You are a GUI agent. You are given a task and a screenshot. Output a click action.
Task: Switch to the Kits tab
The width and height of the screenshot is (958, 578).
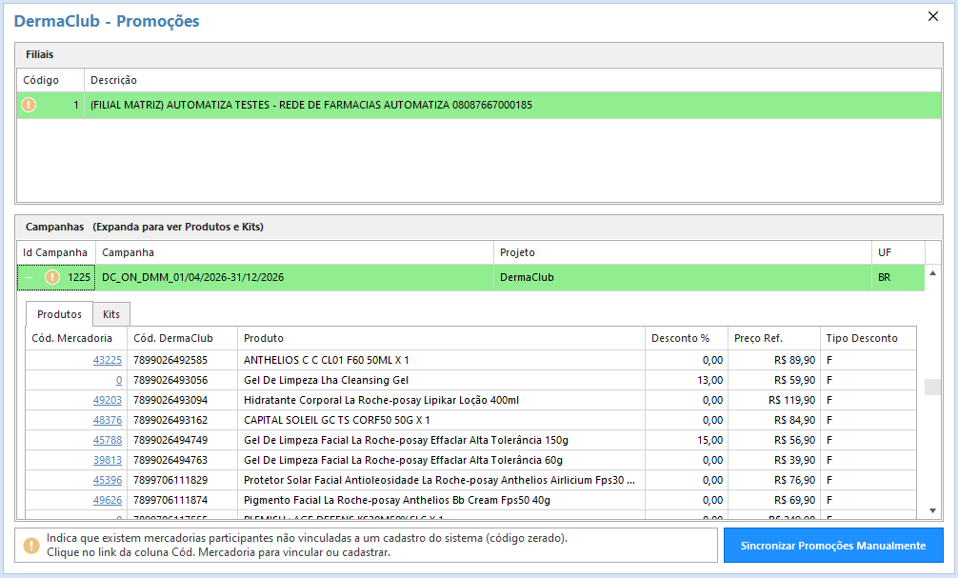111,314
